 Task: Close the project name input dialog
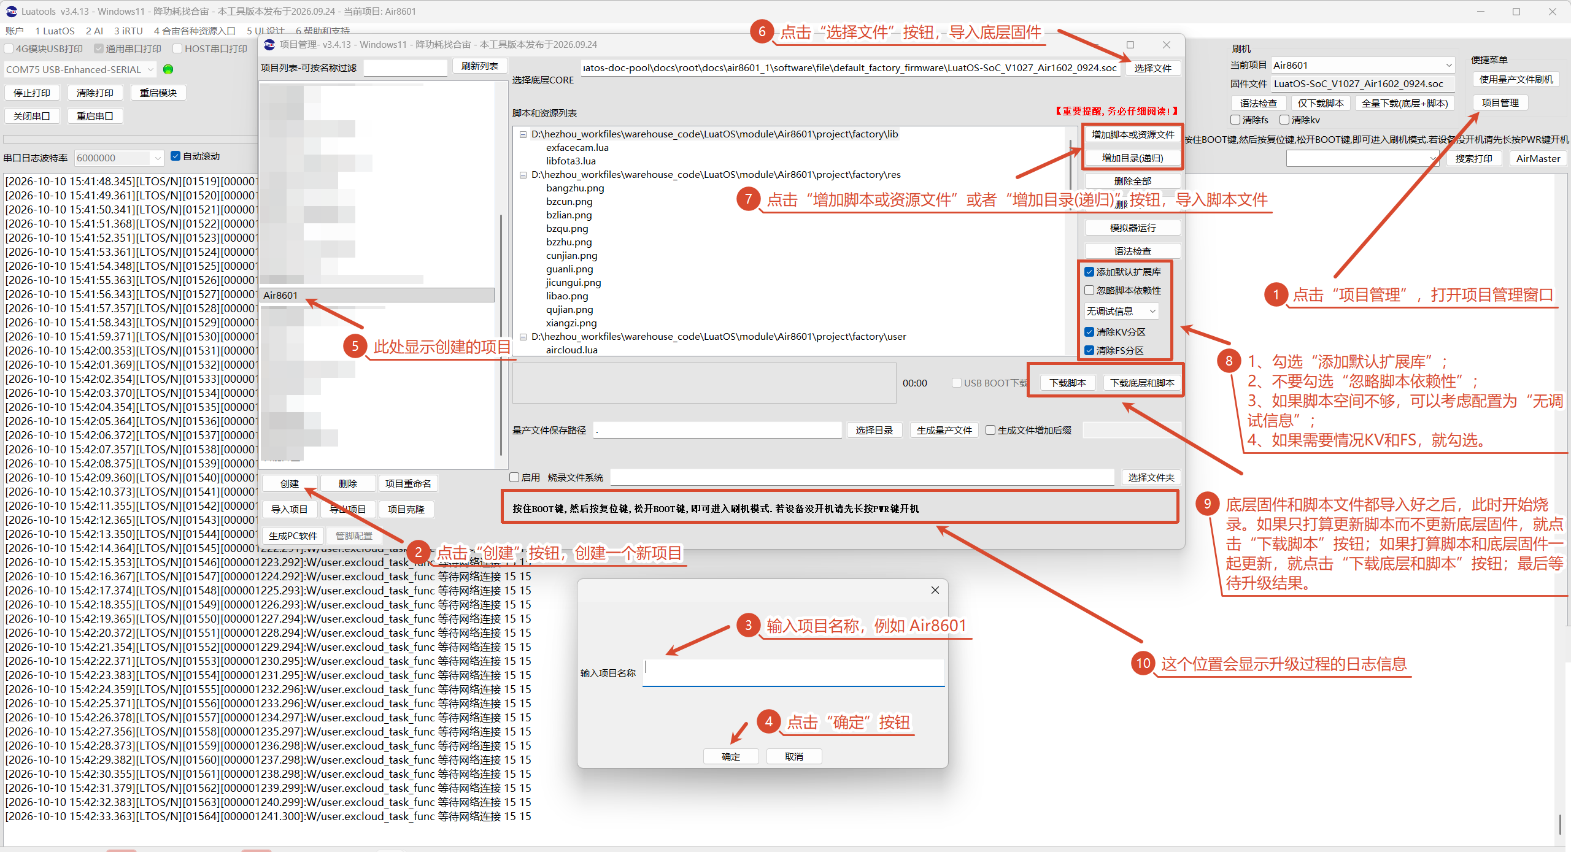click(x=935, y=590)
